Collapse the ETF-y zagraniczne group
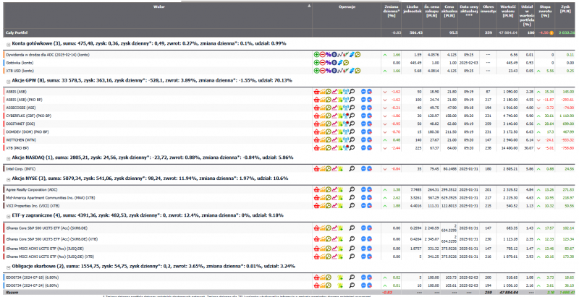Viewport: 579px width, 297px height. click(8, 216)
